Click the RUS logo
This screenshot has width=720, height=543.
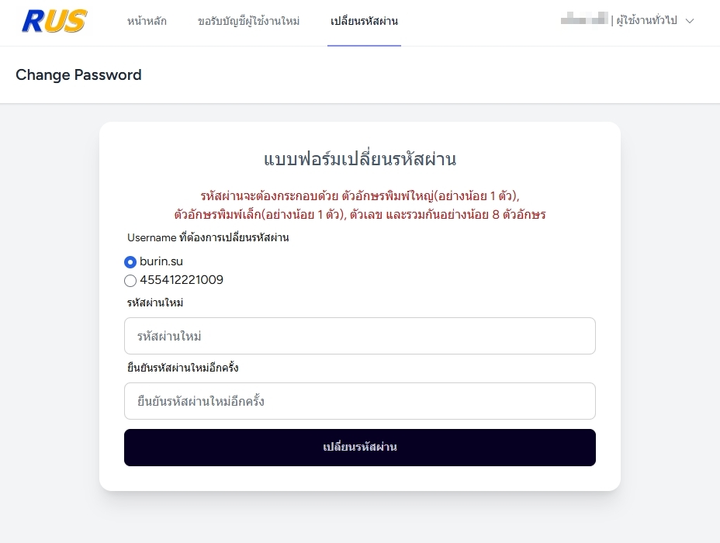54,21
